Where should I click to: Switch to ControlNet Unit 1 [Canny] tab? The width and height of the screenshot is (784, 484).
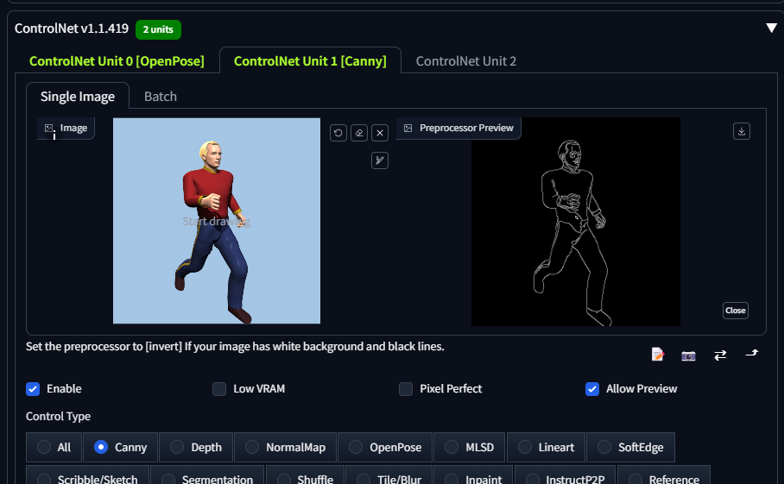[x=310, y=61]
